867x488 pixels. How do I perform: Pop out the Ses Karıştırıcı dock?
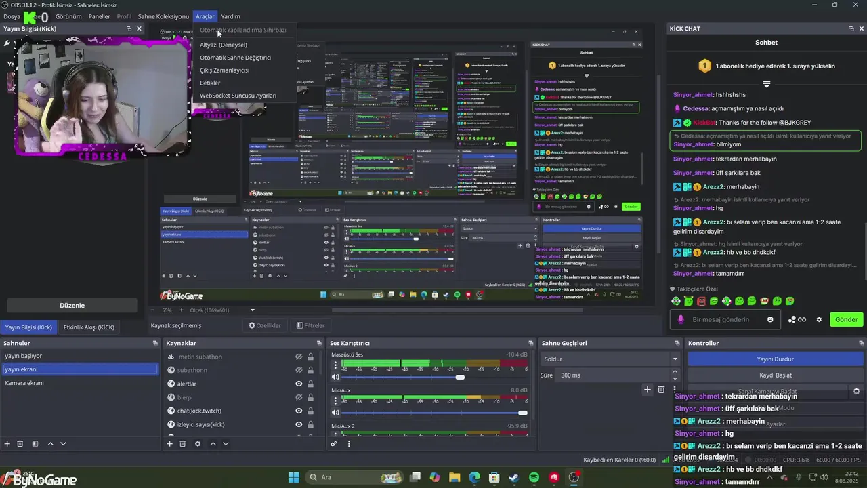[530, 343]
